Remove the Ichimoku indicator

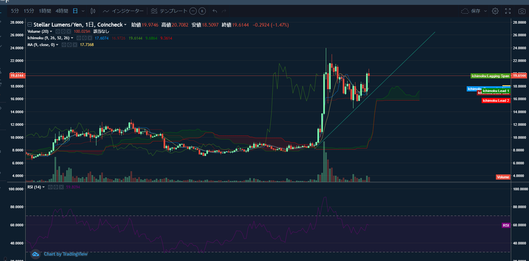pos(90,38)
